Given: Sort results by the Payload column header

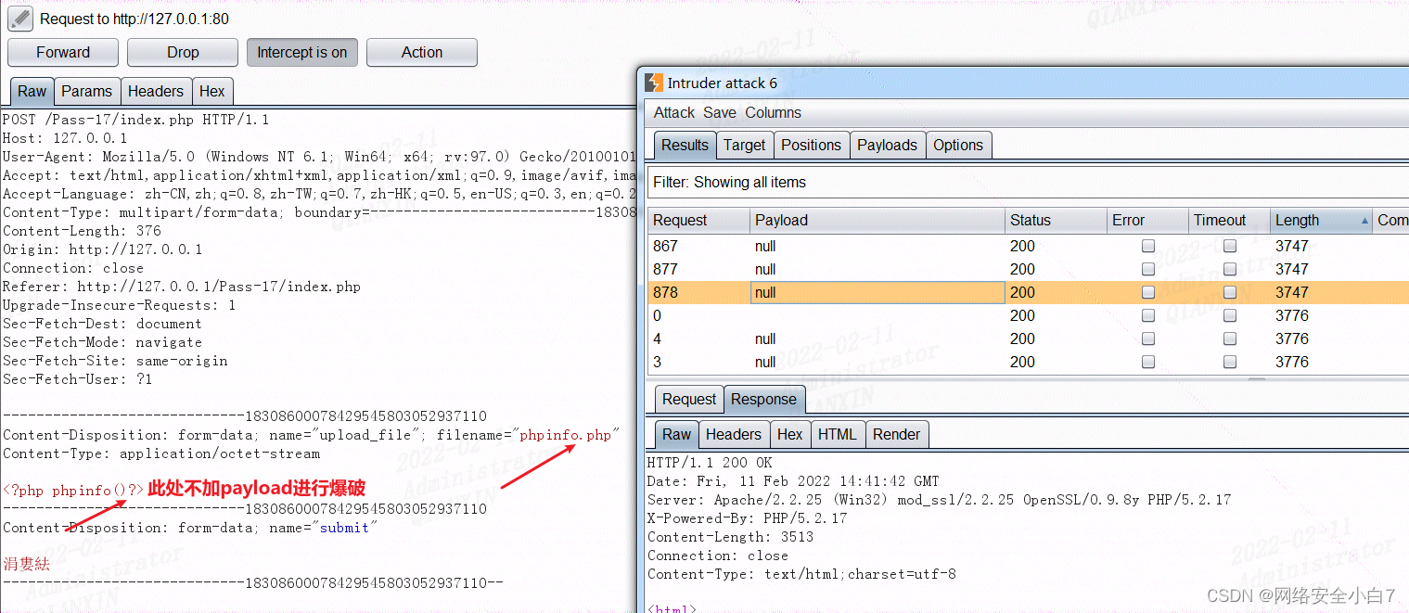Looking at the screenshot, I should (877, 220).
